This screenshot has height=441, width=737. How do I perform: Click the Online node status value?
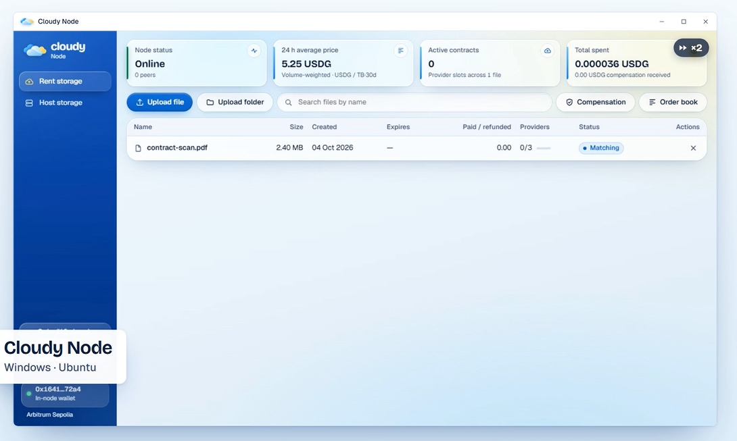point(150,64)
